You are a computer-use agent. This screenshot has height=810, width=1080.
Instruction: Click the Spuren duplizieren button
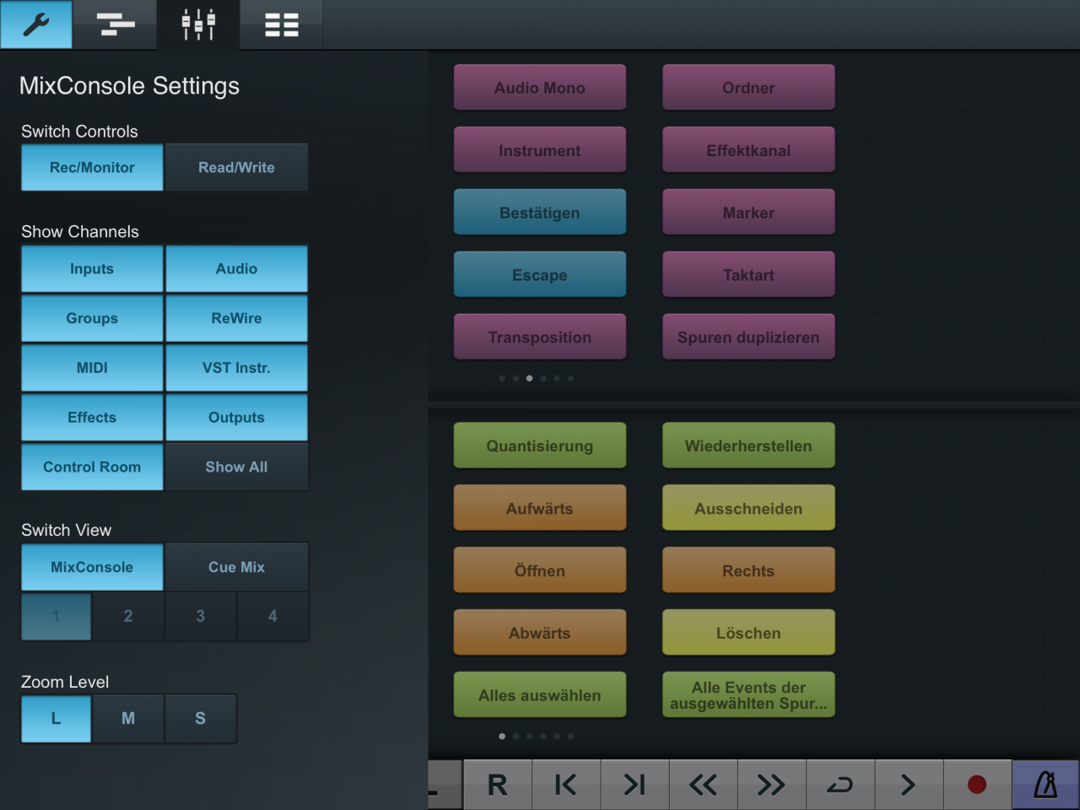[748, 337]
